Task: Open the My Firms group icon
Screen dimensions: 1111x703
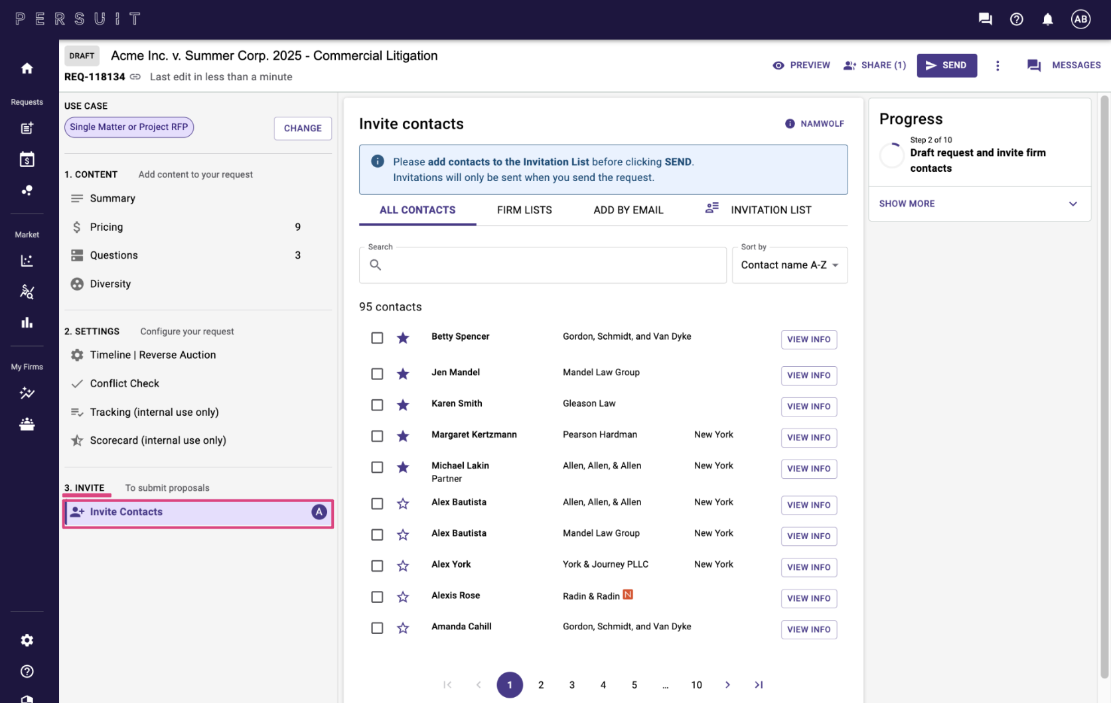Action: click(x=27, y=424)
